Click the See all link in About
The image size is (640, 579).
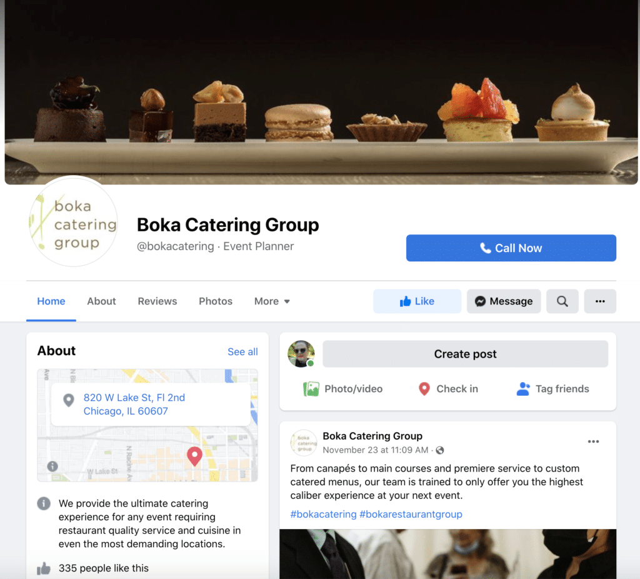tap(242, 351)
